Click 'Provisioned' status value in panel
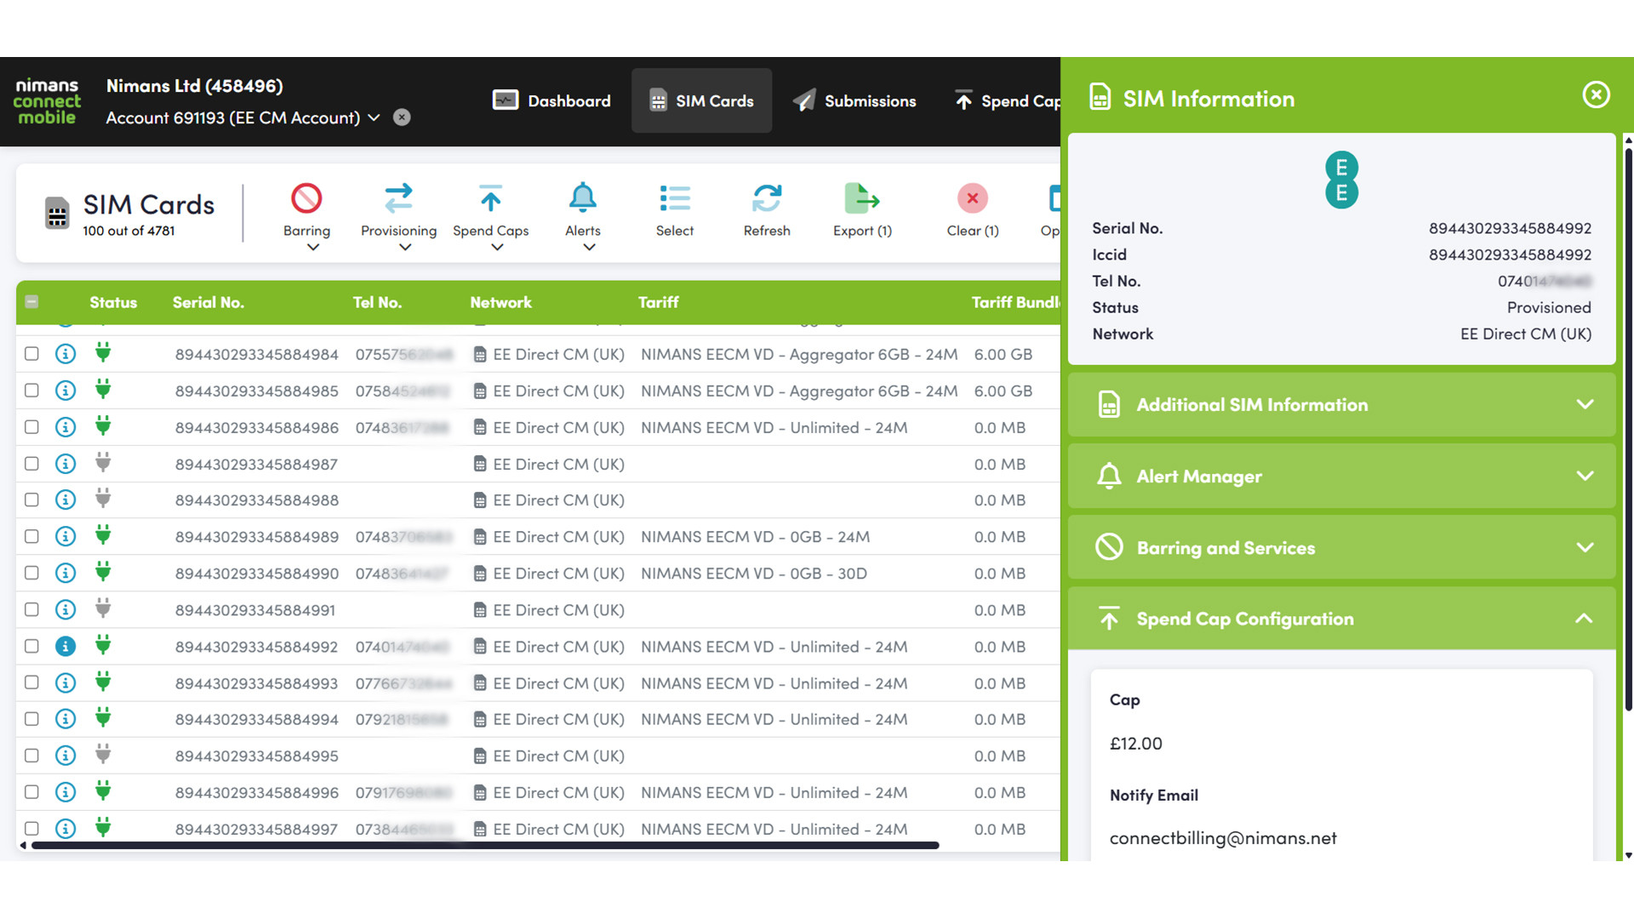This screenshot has width=1634, height=919. [x=1549, y=307]
